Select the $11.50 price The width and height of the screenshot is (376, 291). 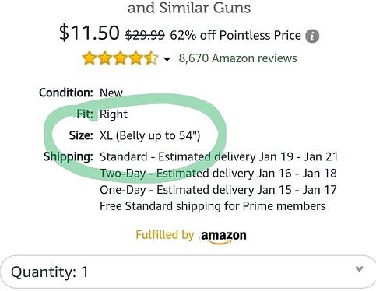pyautogui.click(x=90, y=33)
